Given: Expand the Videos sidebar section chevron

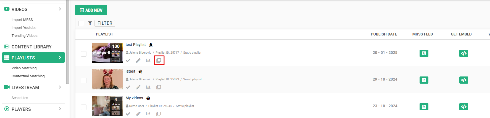Looking at the screenshot, I should pyautogui.click(x=60, y=9).
